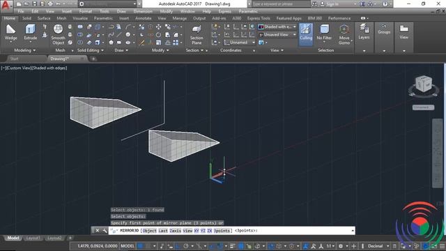Expand the Modeling panel
Image resolution: width=446 pixels, height=251 pixels.
[25, 50]
